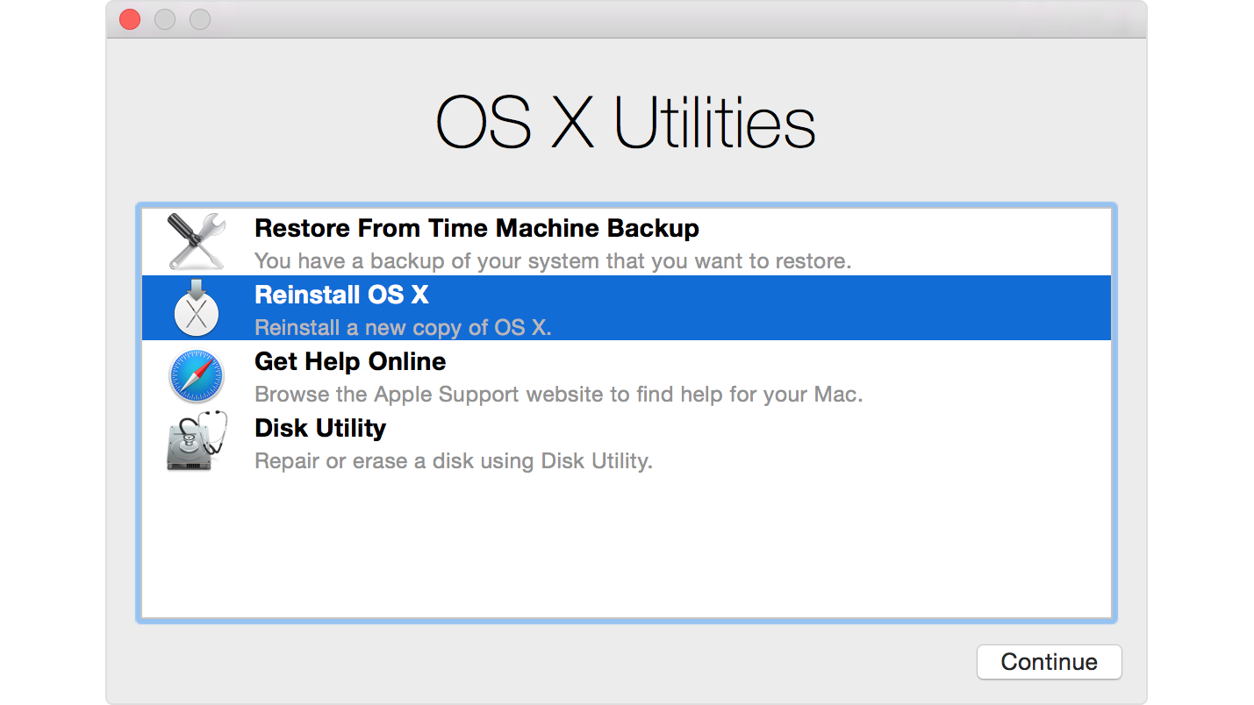This screenshot has width=1254, height=705.
Task: Click 'Browse the Apple Support website' description
Action: coord(558,395)
